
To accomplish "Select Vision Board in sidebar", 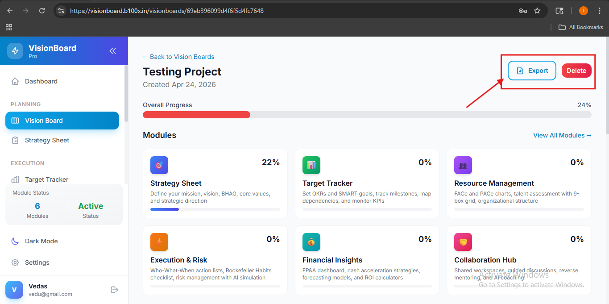I will tap(62, 121).
